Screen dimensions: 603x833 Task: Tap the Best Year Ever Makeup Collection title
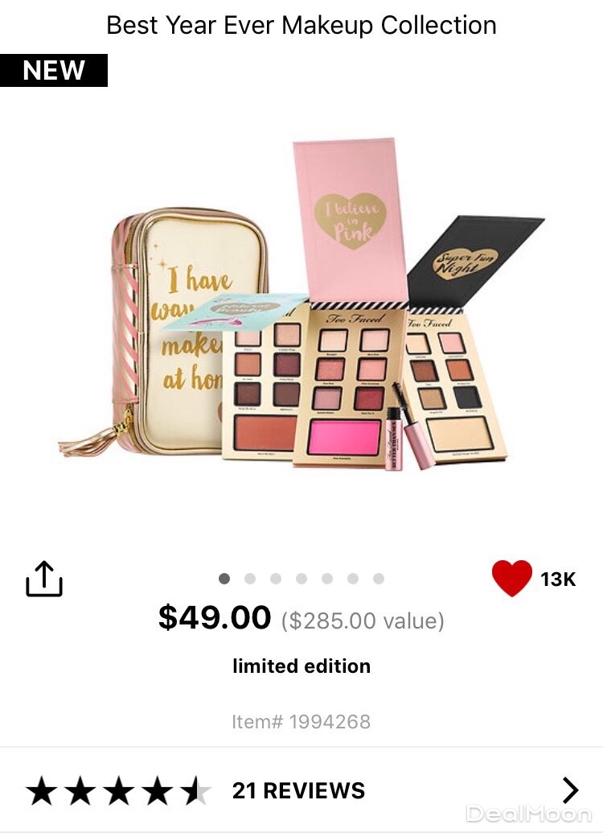[301, 25]
